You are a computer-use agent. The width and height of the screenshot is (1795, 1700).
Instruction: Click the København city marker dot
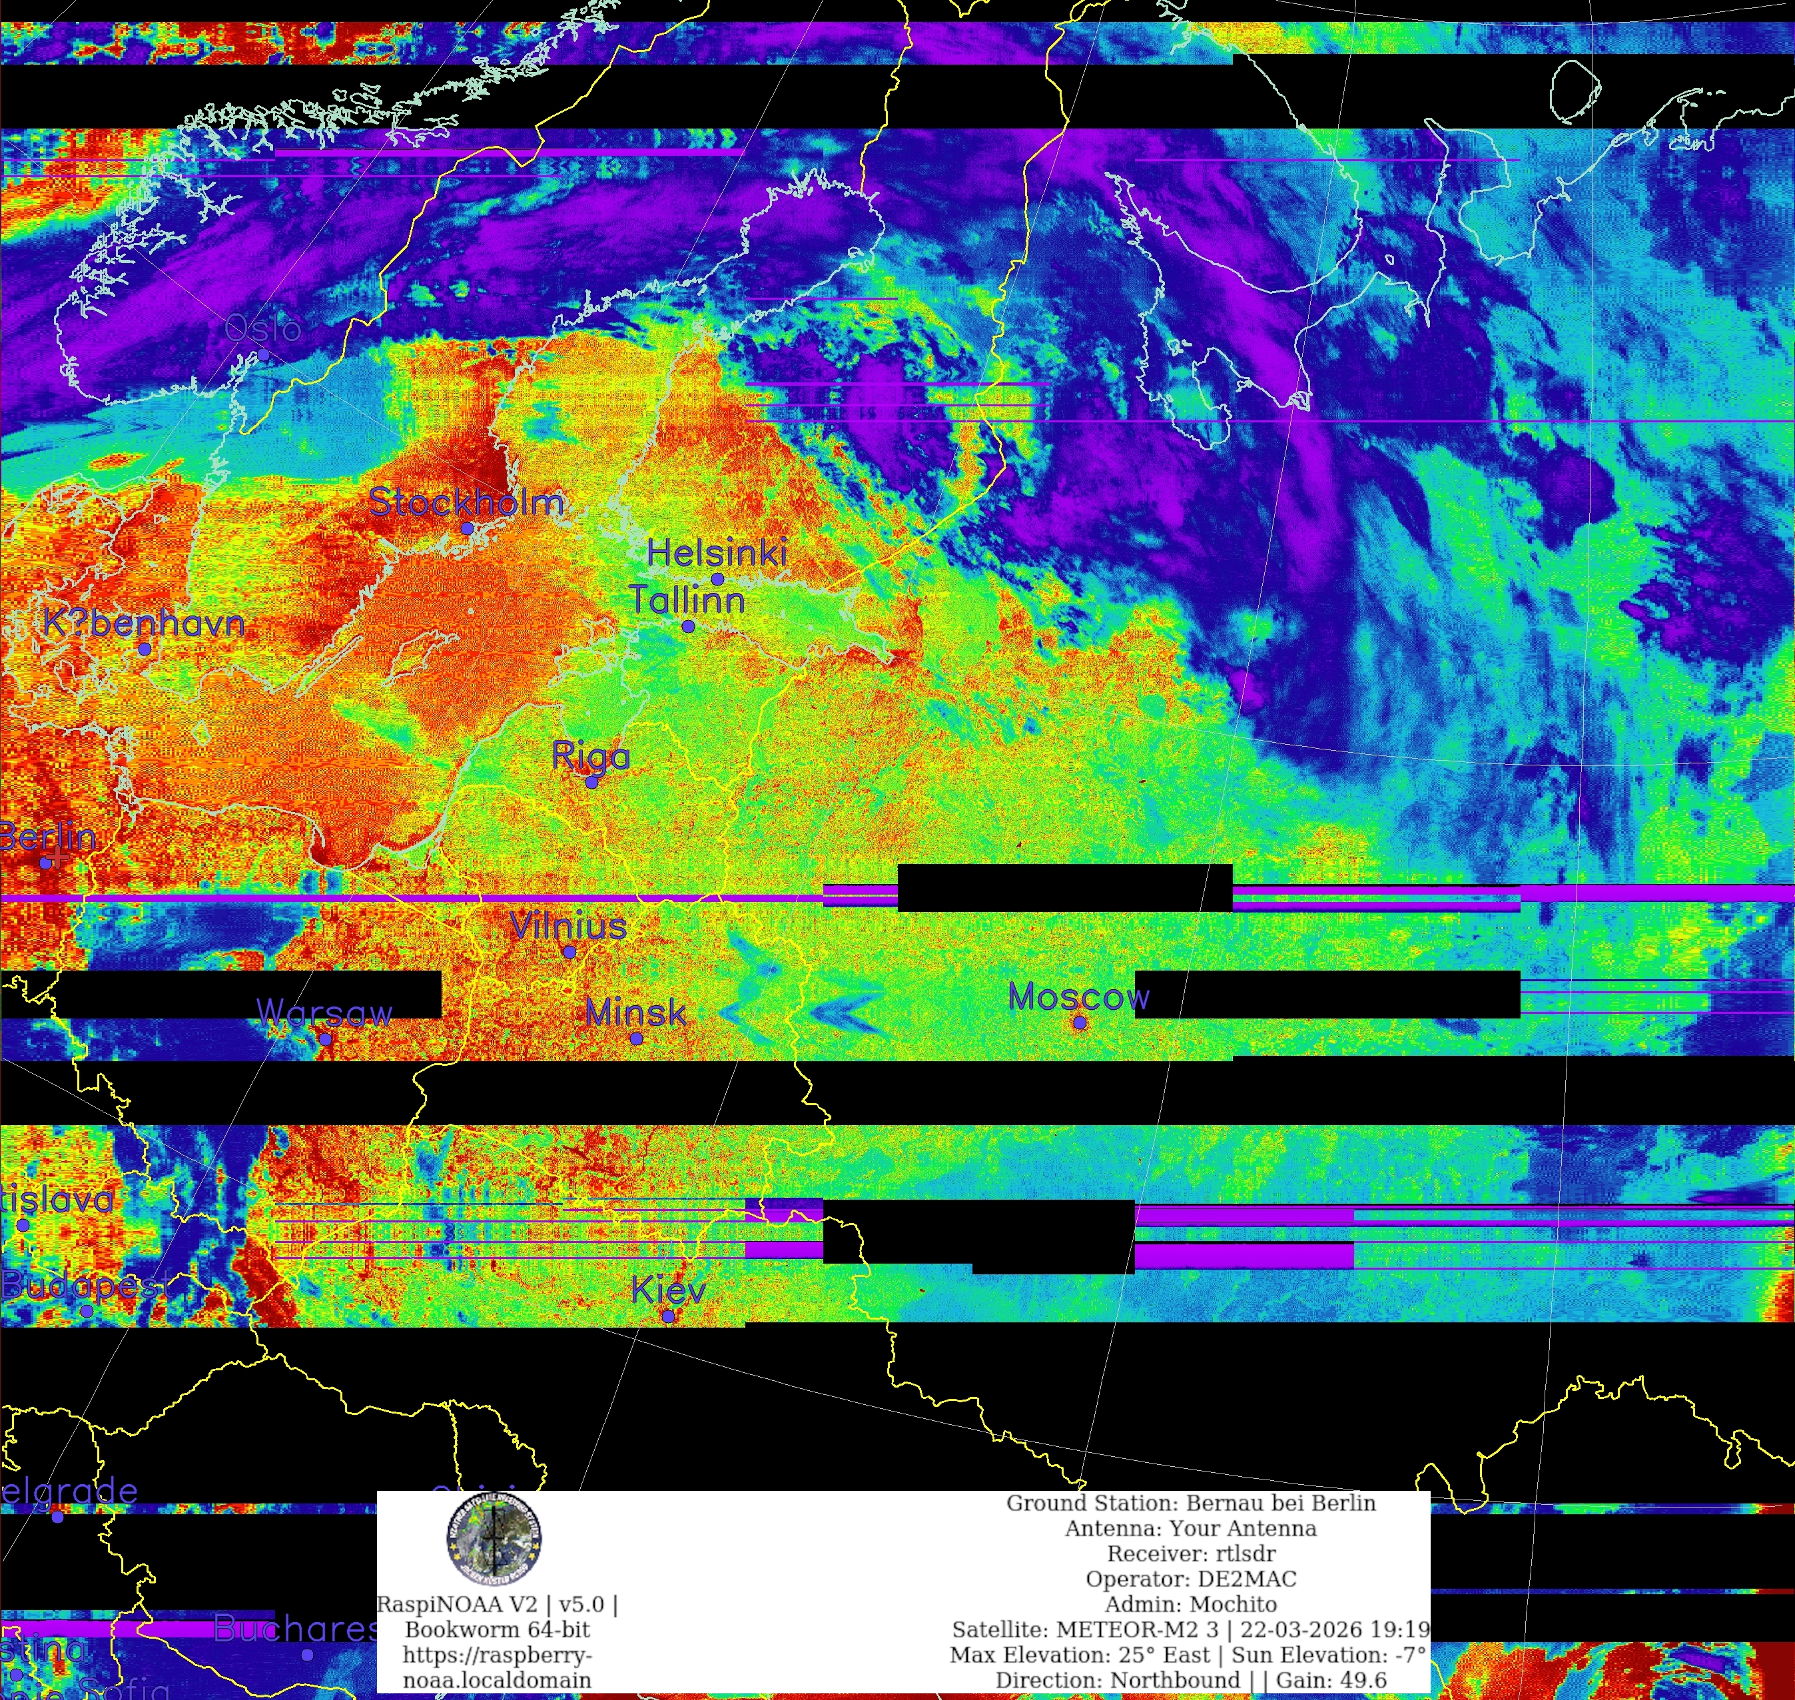(144, 649)
